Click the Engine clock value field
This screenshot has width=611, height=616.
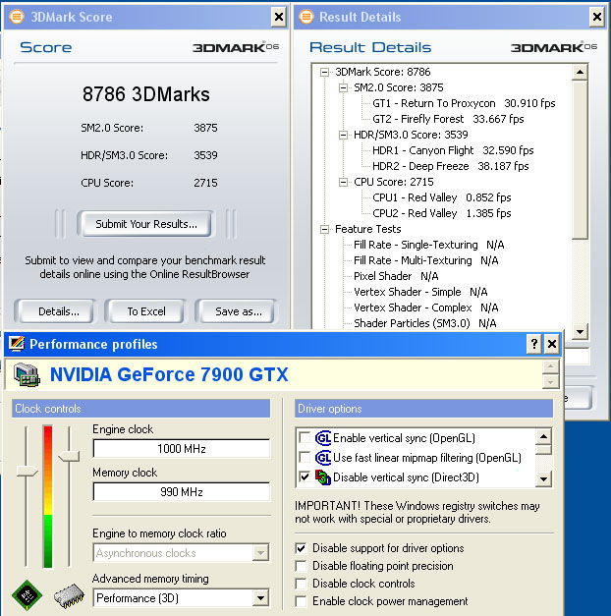tap(181, 449)
